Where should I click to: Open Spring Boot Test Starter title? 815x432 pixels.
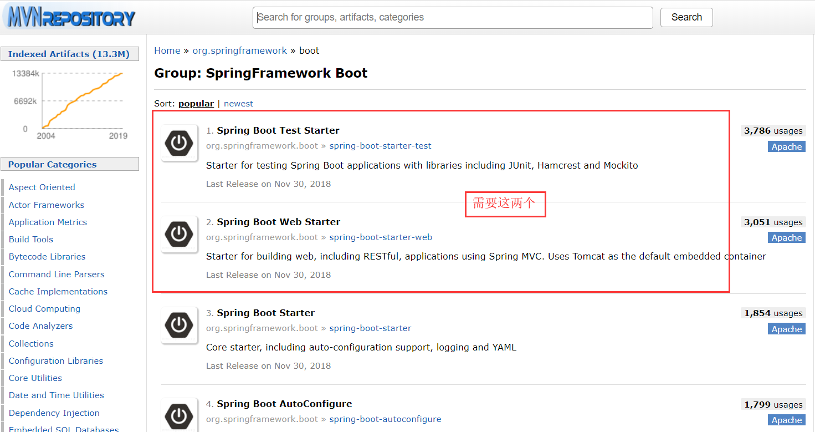[x=278, y=130]
